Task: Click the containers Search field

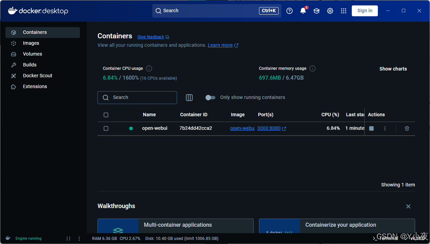Action: point(137,98)
